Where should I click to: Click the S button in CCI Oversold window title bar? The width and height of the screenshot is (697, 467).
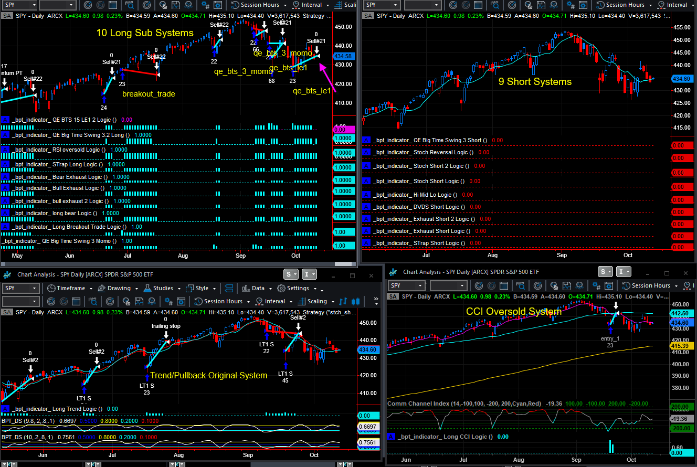[x=606, y=271]
